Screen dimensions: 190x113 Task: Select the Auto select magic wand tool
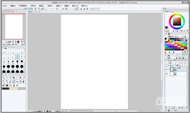21,78
